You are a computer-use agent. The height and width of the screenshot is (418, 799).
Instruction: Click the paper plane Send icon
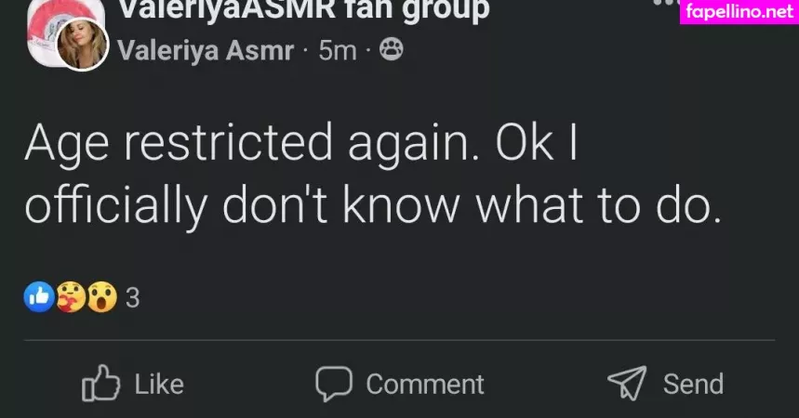click(626, 383)
